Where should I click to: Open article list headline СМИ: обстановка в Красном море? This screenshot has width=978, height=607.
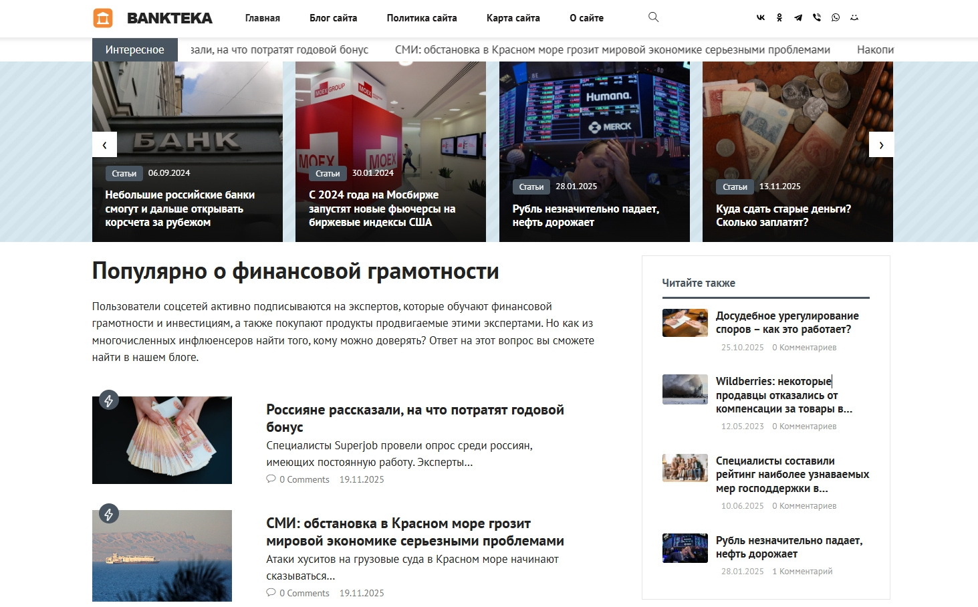coord(415,532)
